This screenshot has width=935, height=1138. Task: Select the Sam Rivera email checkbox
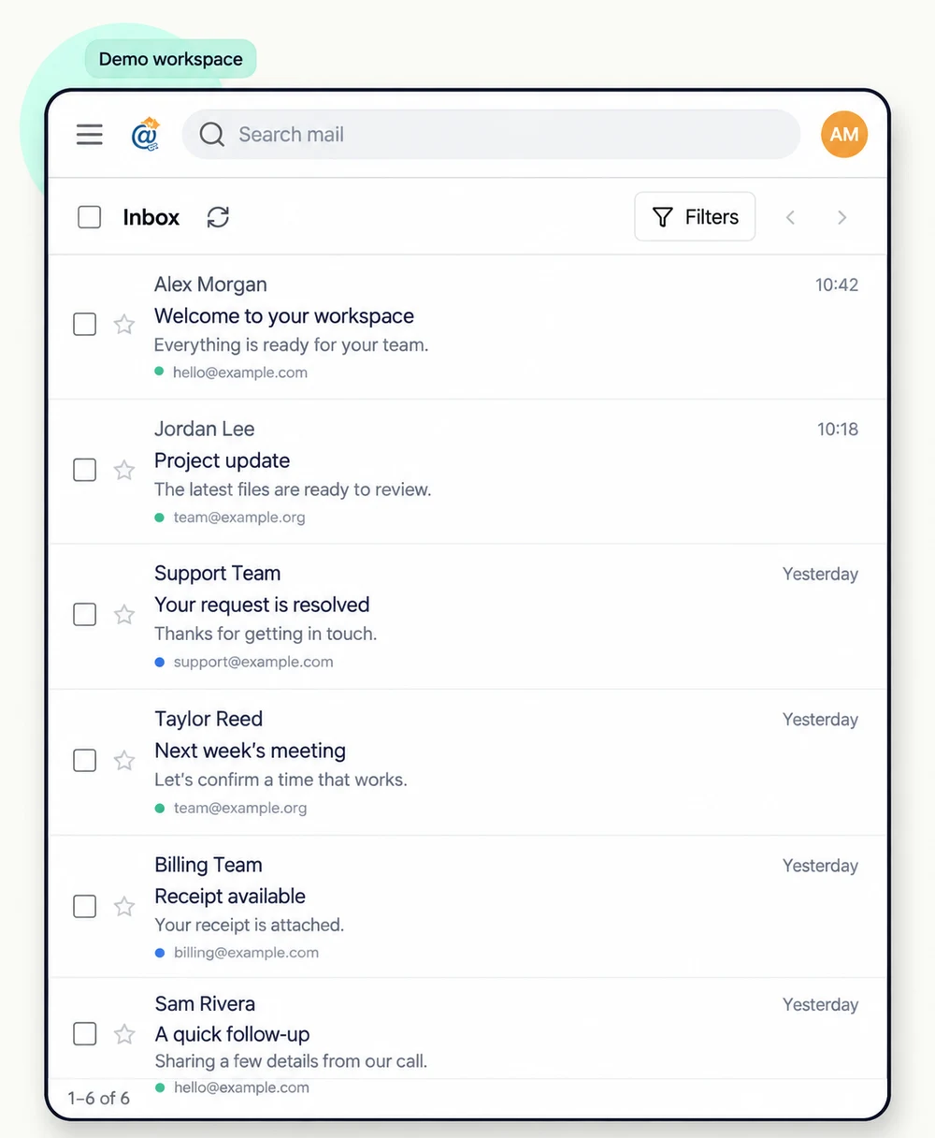85,1034
